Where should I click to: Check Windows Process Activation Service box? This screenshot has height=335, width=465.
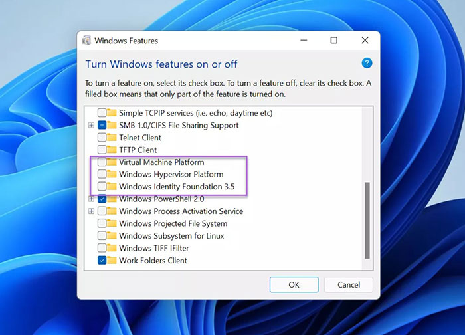point(102,211)
